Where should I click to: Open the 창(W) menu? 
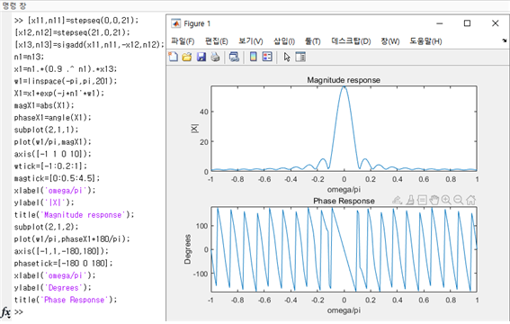390,41
